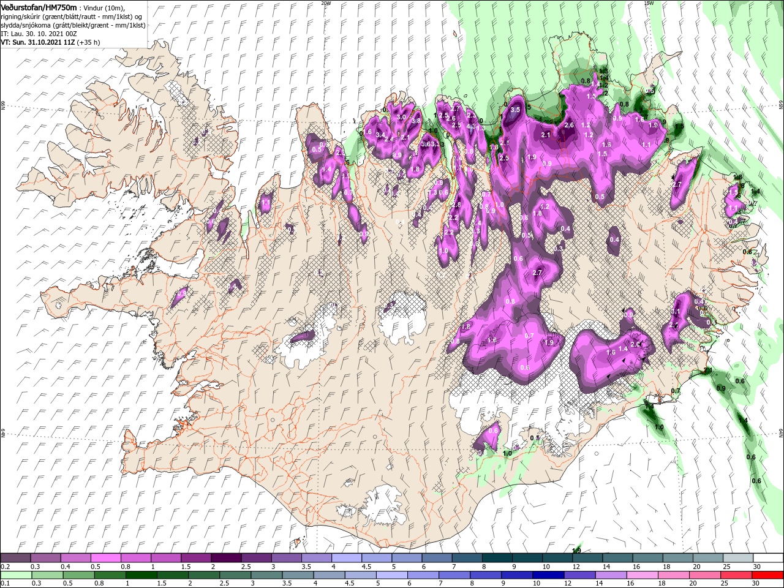
Task: Click the '3.4' snowfall value on the map
Action: point(380,135)
